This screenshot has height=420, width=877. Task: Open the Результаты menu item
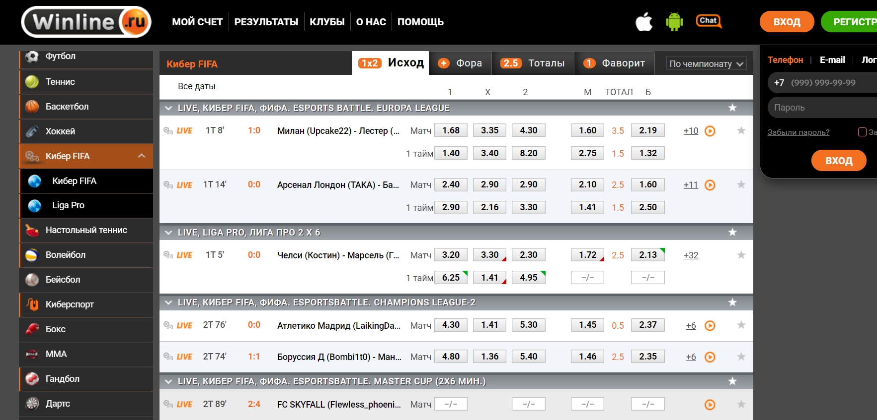point(266,22)
